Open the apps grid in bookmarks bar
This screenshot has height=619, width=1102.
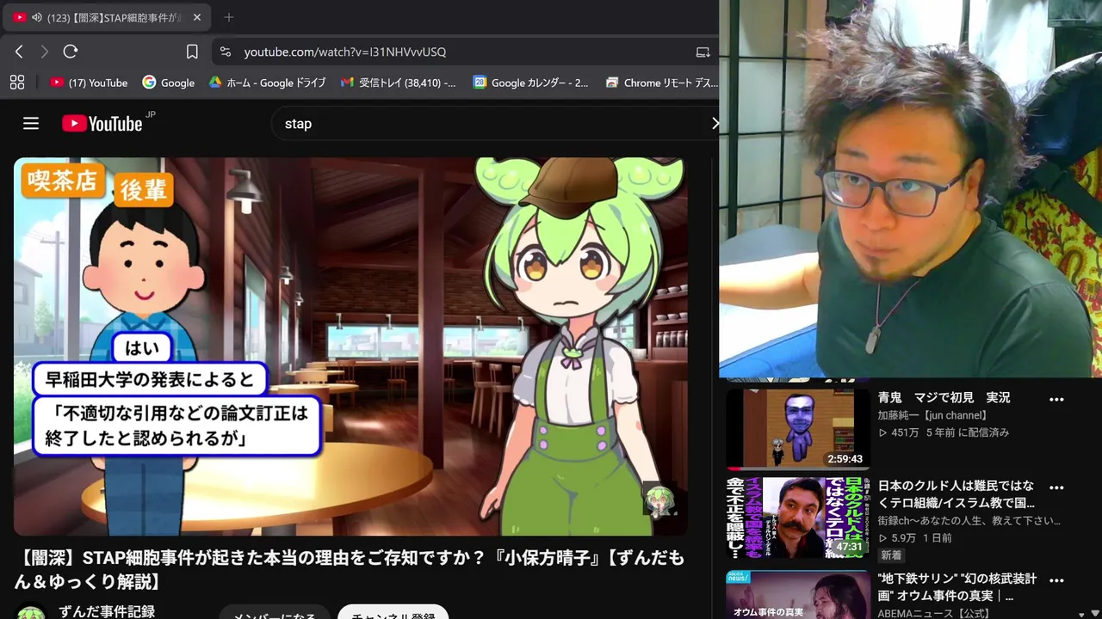point(16,83)
